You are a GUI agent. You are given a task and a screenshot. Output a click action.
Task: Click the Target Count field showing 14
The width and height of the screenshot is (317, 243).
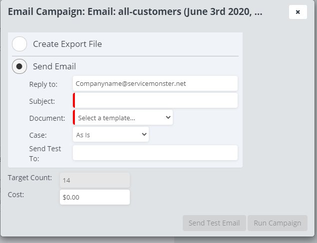94,180
